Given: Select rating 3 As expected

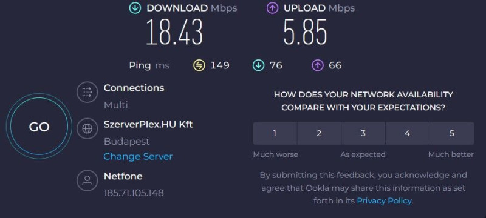Looking at the screenshot, I should (x=363, y=133).
